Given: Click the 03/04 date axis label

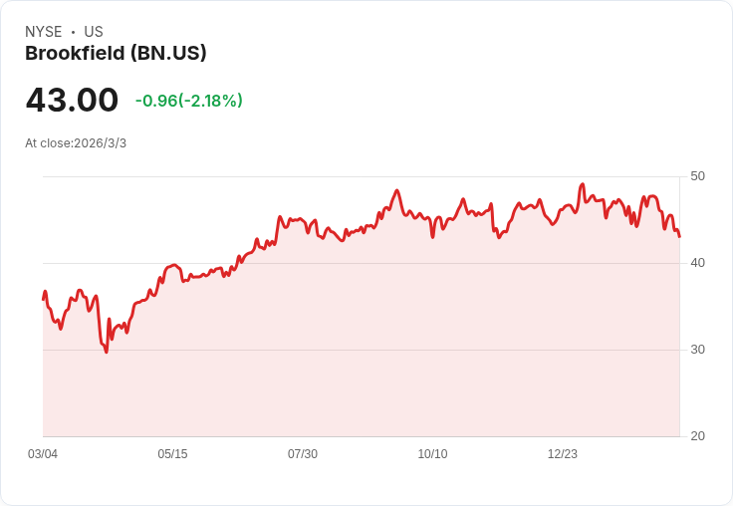Looking at the screenshot, I should [x=43, y=454].
